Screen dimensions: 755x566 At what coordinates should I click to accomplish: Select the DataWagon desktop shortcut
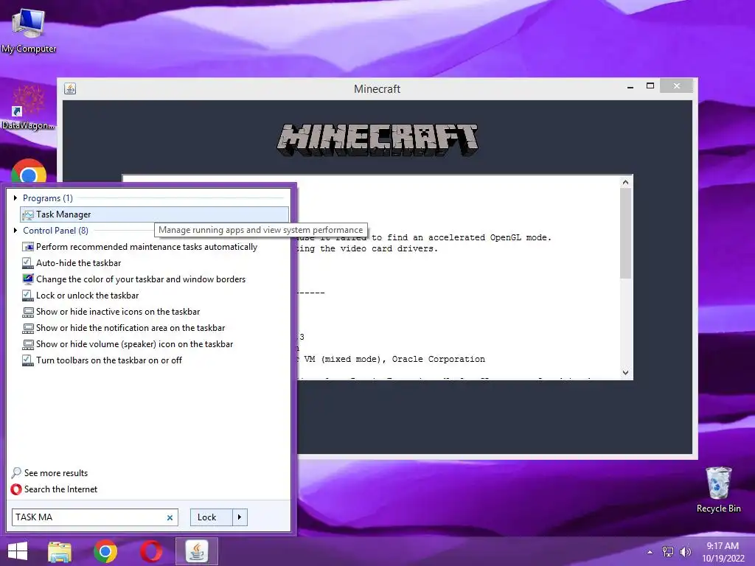click(29, 108)
